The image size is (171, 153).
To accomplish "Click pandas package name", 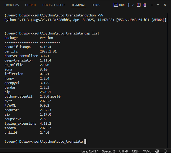I will tap(10, 88).
